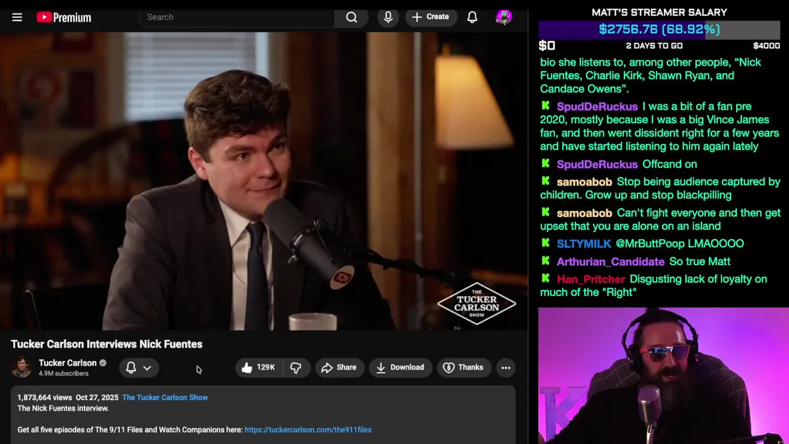Download the video
Image resolution: width=789 pixels, height=444 pixels.
(x=400, y=368)
